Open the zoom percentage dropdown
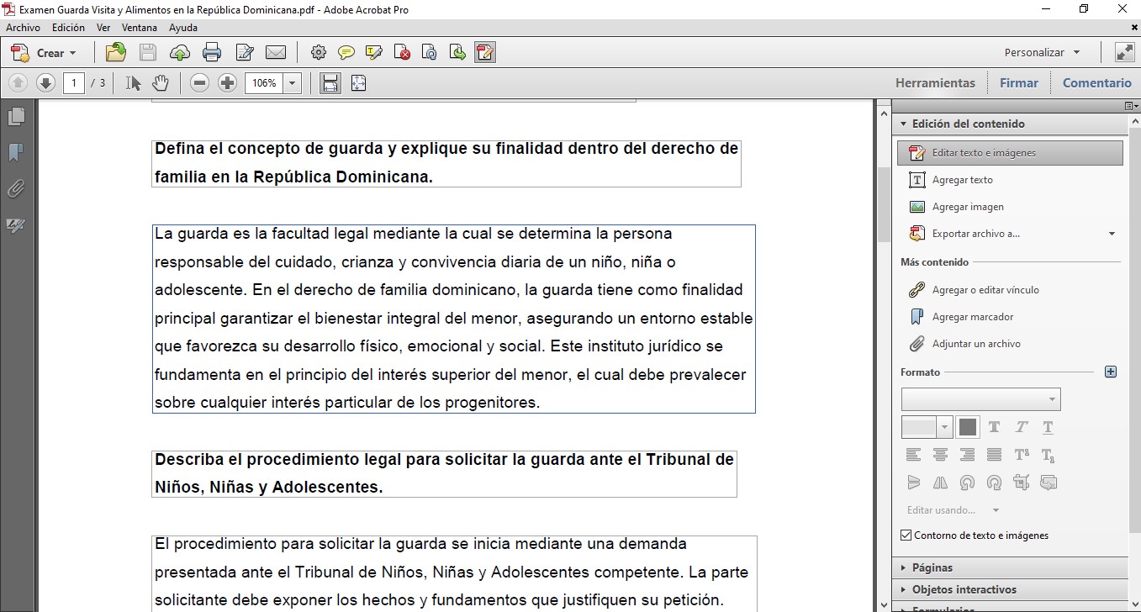 291,82
